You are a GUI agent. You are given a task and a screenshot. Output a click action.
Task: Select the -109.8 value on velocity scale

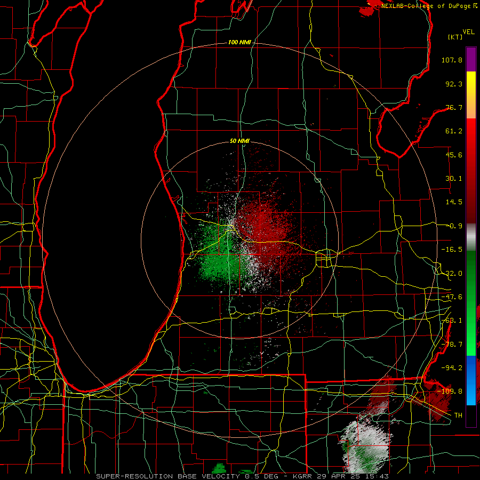(450, 391)
